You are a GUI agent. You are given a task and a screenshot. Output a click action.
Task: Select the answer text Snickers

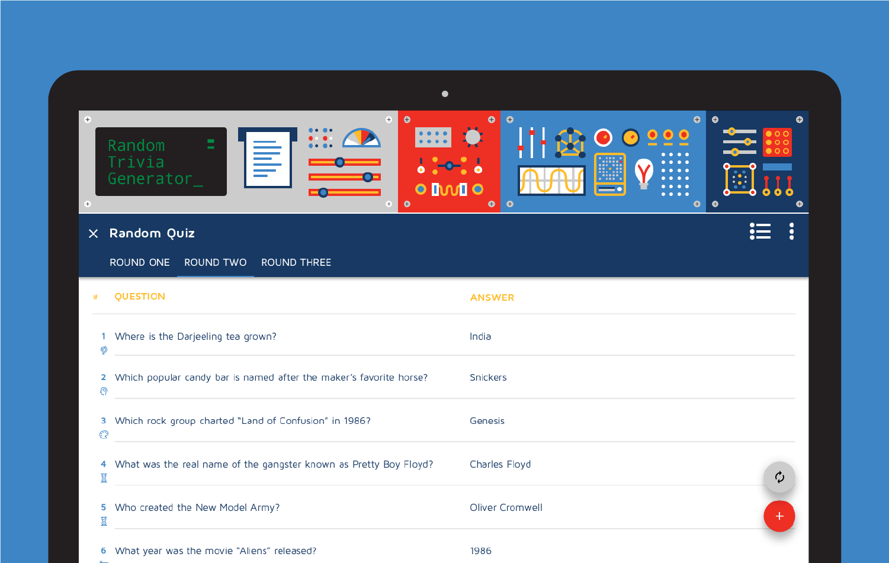(x=488, y=377)
